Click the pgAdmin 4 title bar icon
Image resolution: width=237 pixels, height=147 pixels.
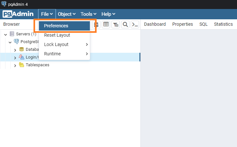click(x=4, y=4)
